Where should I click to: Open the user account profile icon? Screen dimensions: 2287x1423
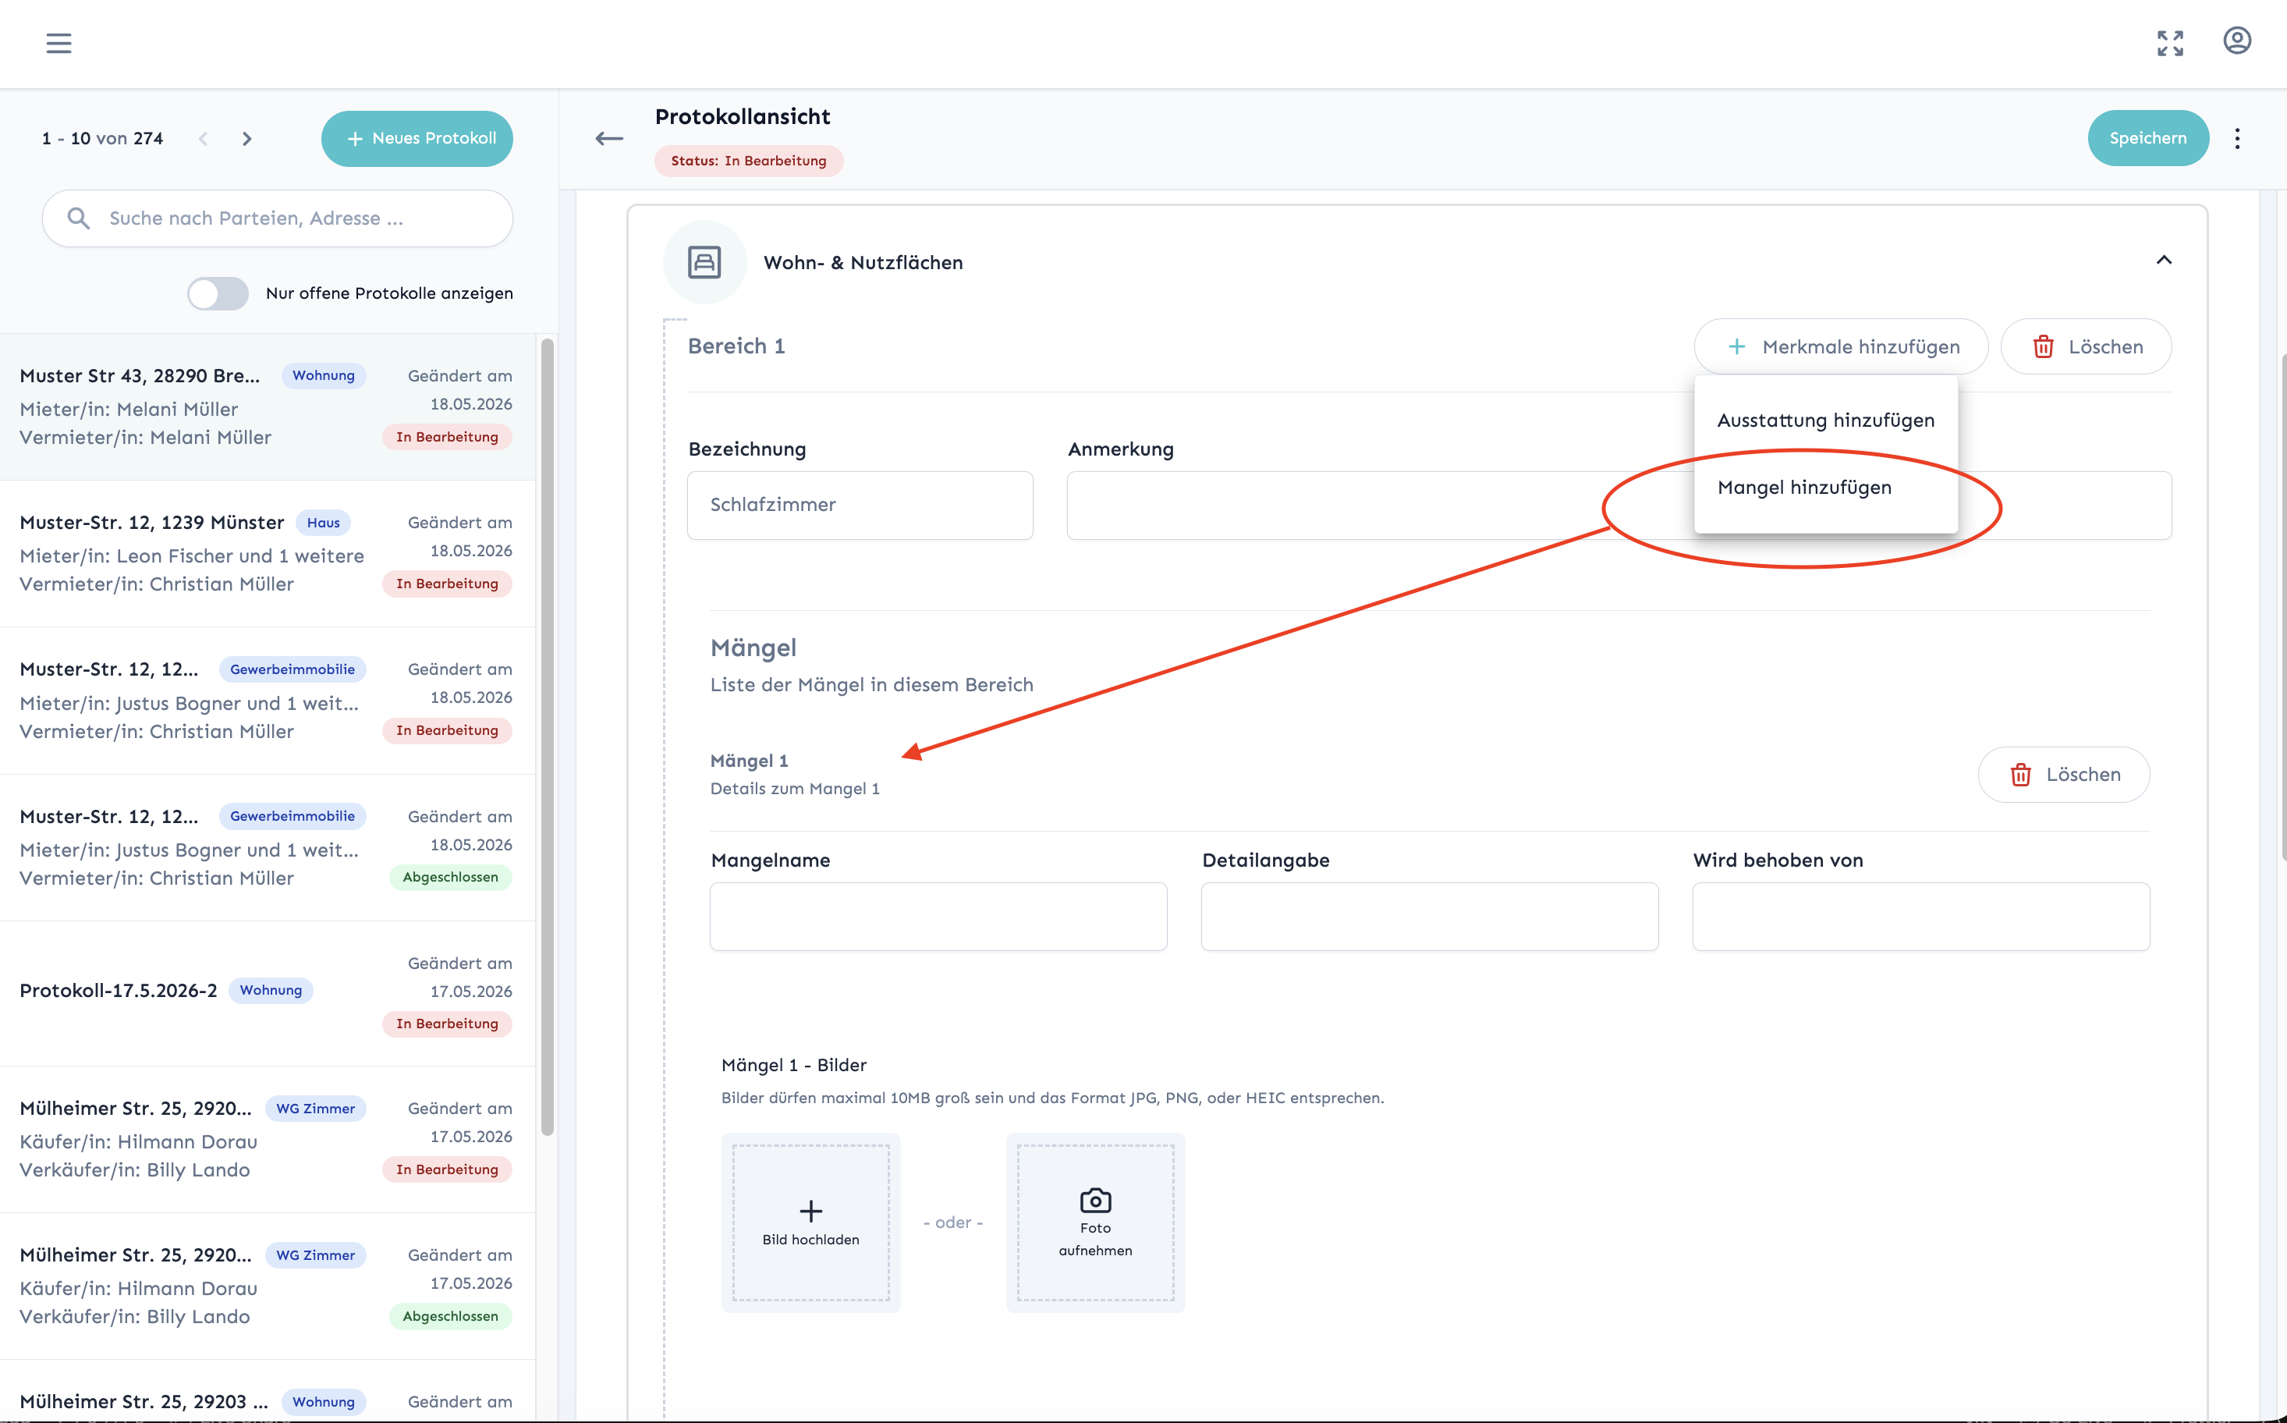2237,41
